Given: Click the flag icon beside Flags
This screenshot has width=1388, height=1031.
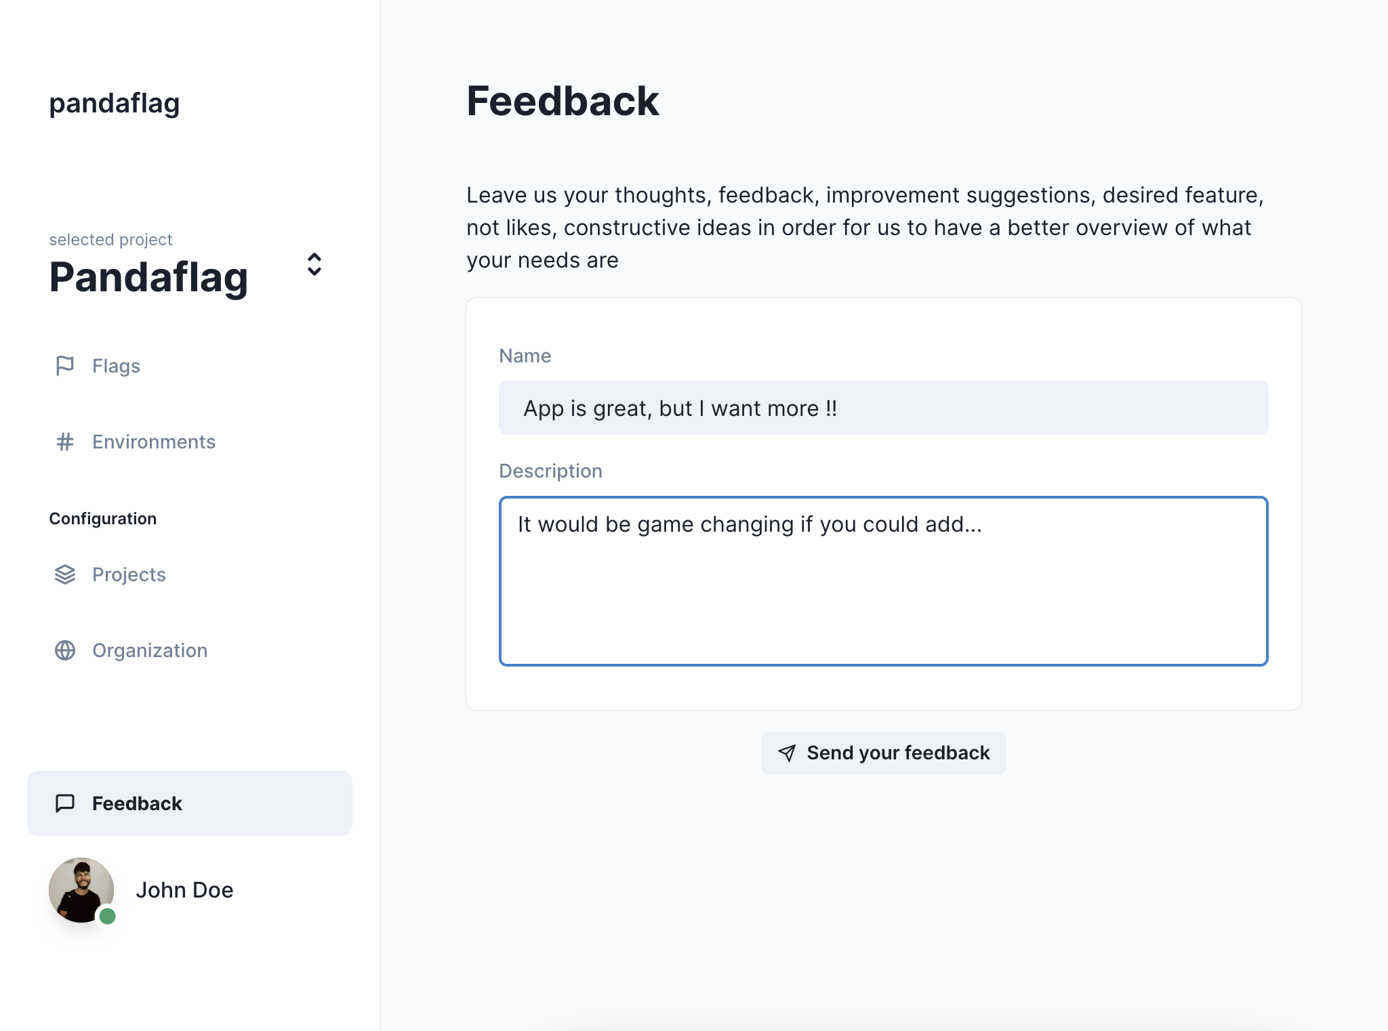Looking at the screenshot, I should point(65,366).
